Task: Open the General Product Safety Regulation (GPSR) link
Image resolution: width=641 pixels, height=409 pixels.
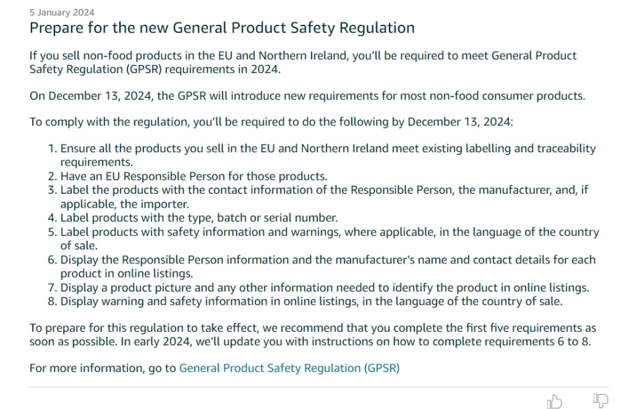Action: click(x=289, y=368)
